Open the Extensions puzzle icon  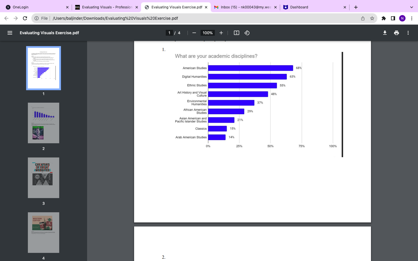[384, 18]
